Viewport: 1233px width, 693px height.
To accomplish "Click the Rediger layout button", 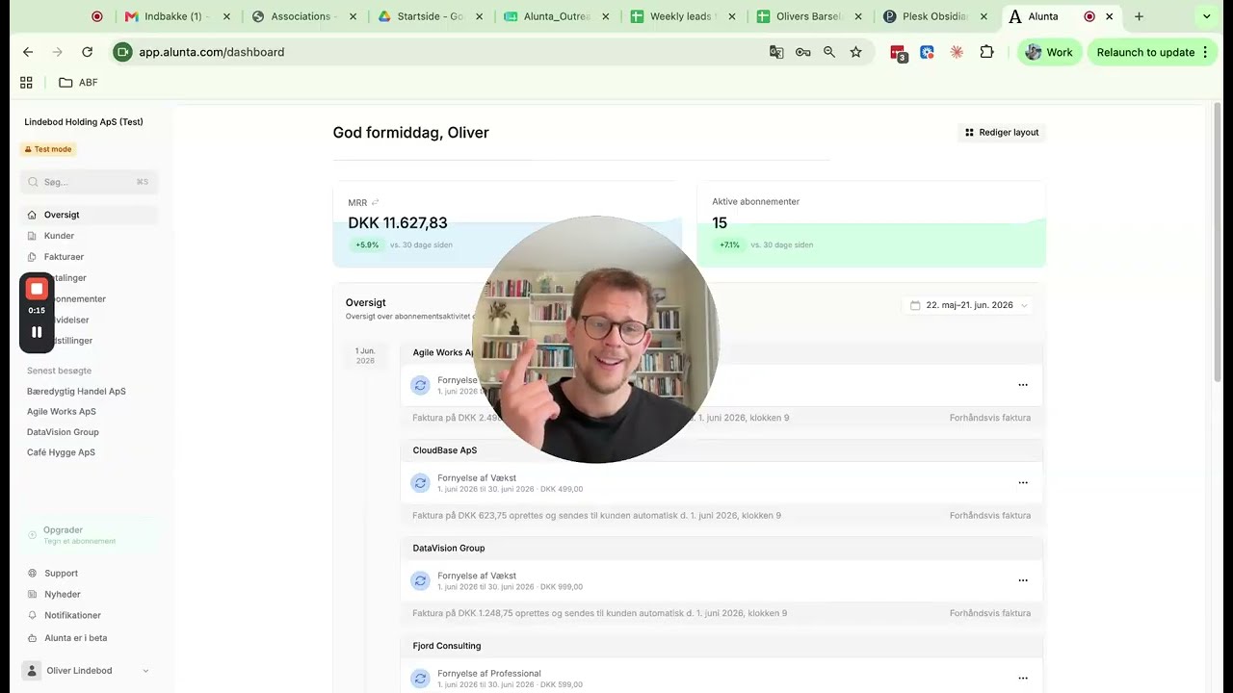I will tap(1002, 132).
